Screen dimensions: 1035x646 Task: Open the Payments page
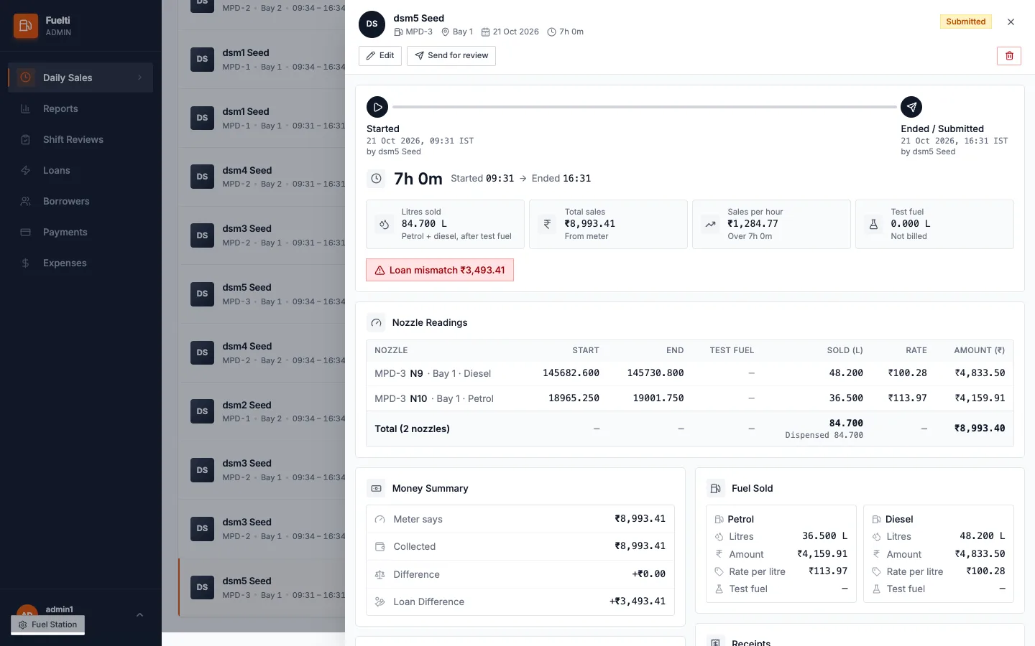(80, 233)
